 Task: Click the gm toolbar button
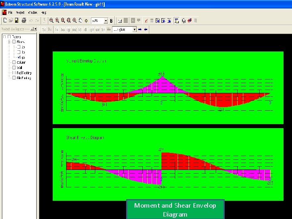pyautogui.click(x=92, y=30)
